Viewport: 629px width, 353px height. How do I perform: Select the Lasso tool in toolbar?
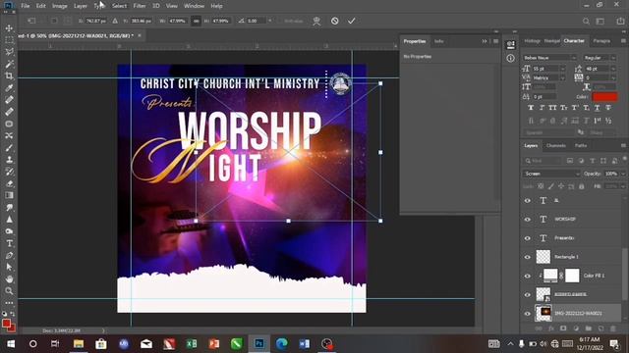tap(9, 52)
